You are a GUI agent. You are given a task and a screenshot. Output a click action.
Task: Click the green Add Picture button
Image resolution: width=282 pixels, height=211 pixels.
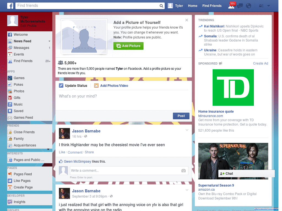click(x=128, y=46)
